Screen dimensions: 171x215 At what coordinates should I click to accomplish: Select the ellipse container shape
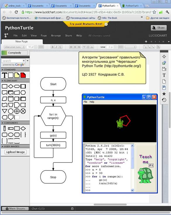(x=11, y=135)
